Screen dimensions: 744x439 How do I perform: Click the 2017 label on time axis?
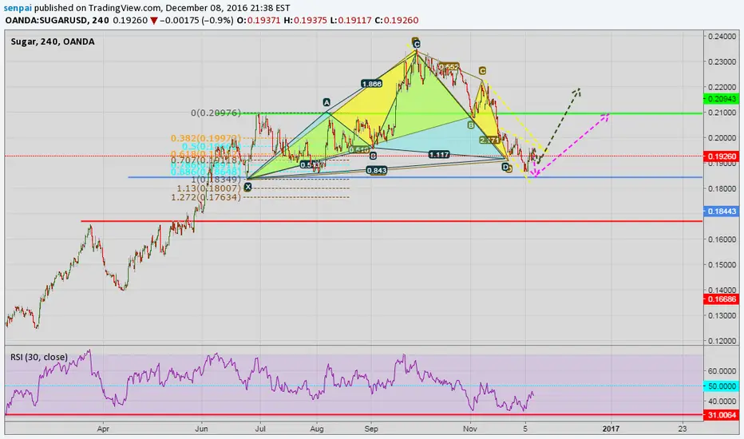tap(611, 429)
